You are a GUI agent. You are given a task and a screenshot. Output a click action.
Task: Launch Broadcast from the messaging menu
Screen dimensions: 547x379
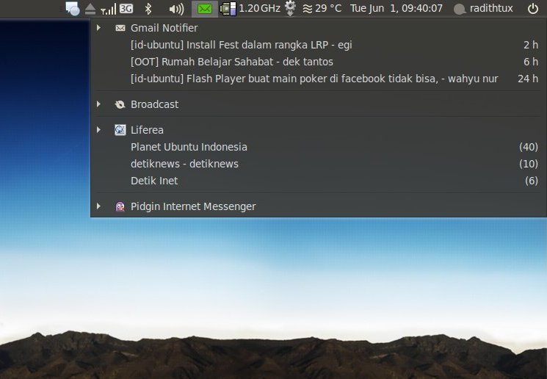click(318, 104)
